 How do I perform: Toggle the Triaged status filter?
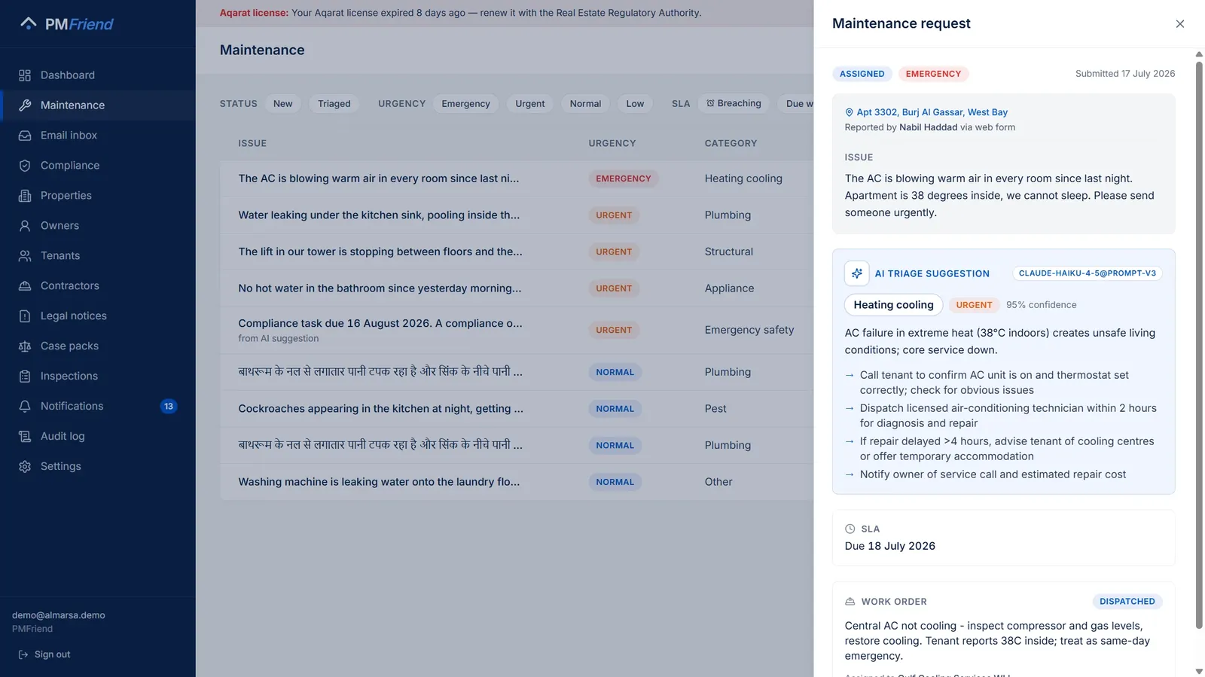334,104
